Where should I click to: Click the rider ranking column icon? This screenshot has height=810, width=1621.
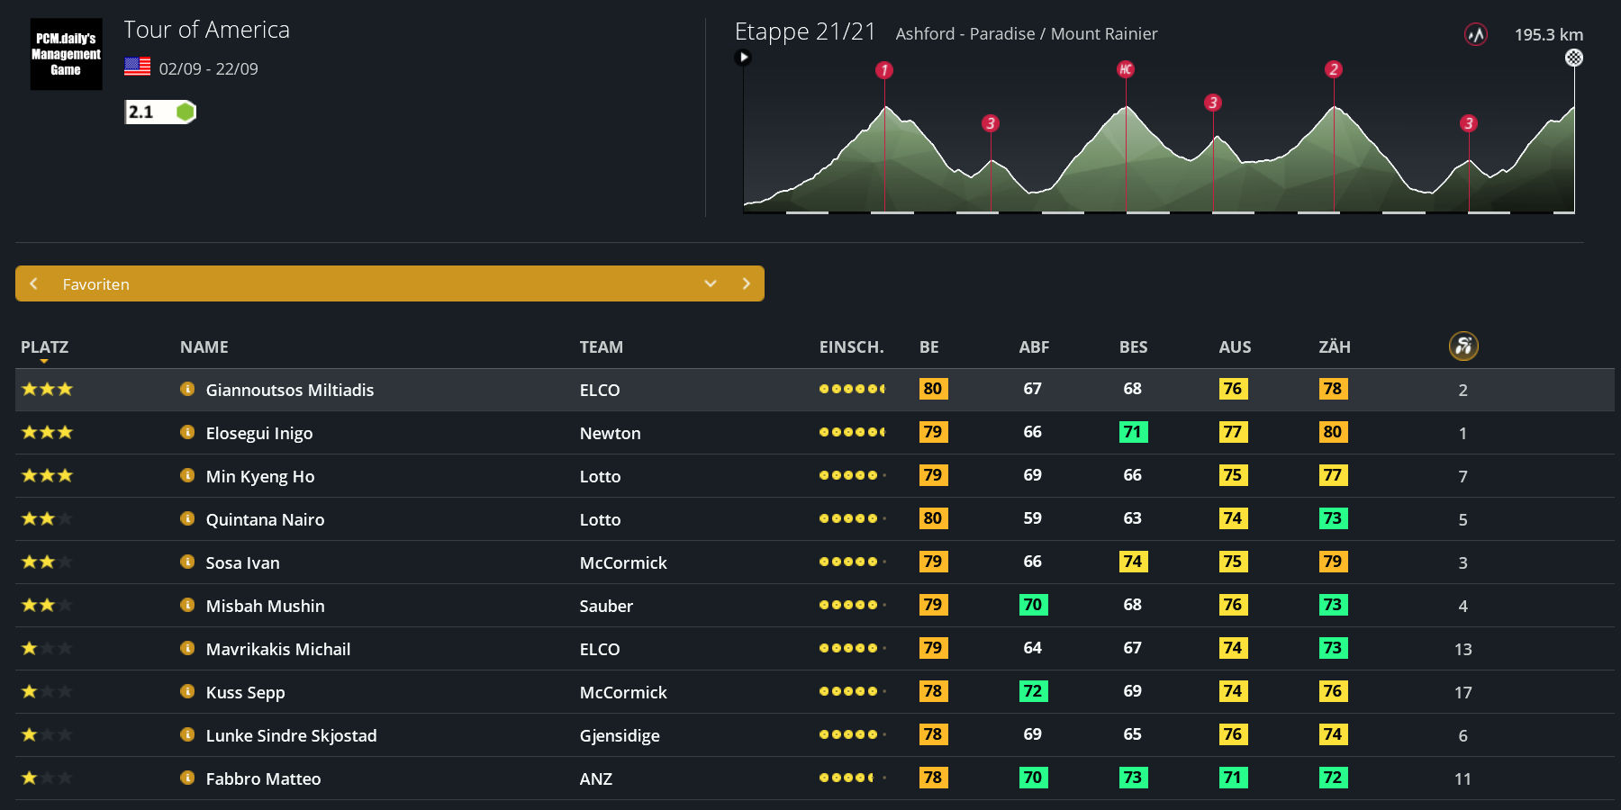(x=1463, y=346)
